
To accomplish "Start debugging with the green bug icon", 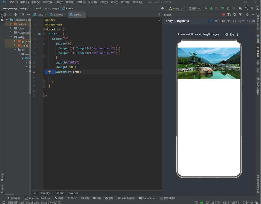I will pyautogui.click(x=211, y=8).
